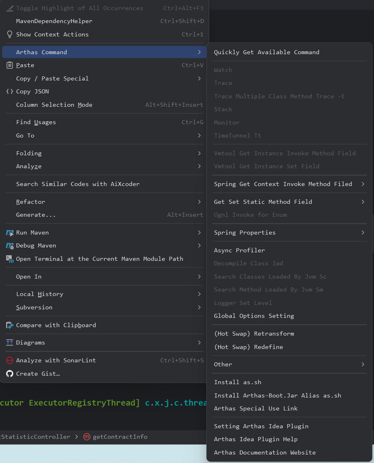Open Arthas Documentation Website
This screenshot has width=374, height=463.
[x=289, y=452]
